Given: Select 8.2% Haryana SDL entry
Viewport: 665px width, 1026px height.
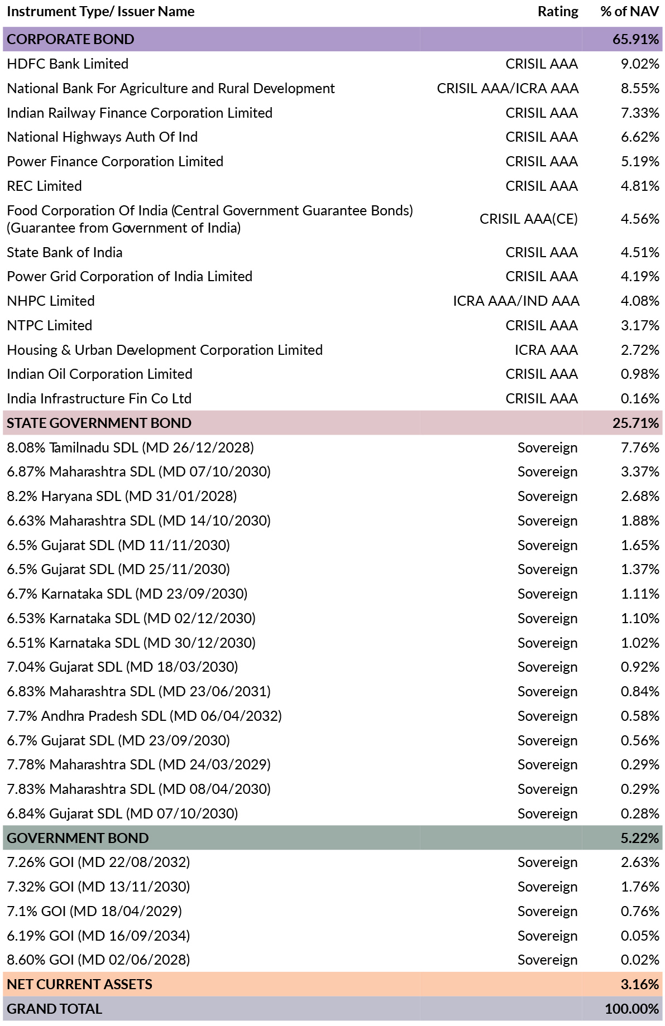Looking at the screenshot, I should (122, 497).
